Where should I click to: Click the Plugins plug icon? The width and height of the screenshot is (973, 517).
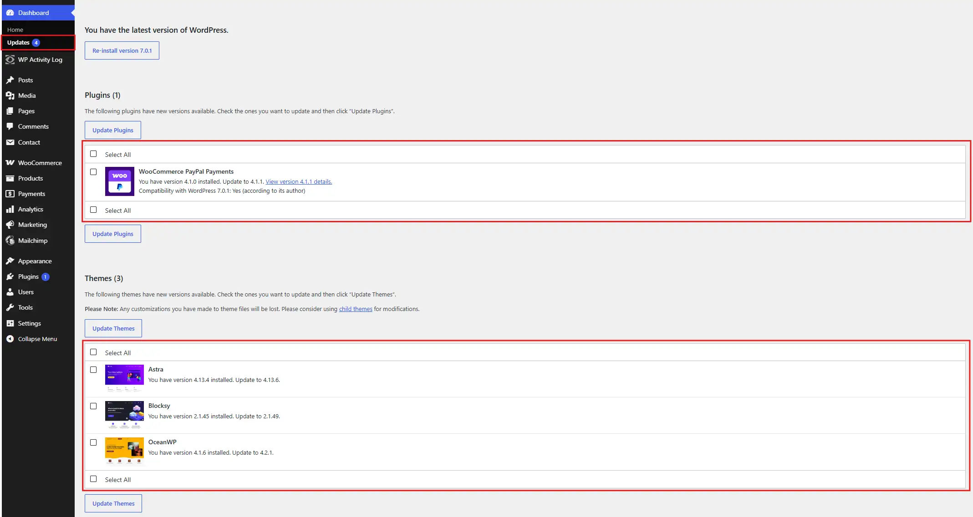point(10,276)
